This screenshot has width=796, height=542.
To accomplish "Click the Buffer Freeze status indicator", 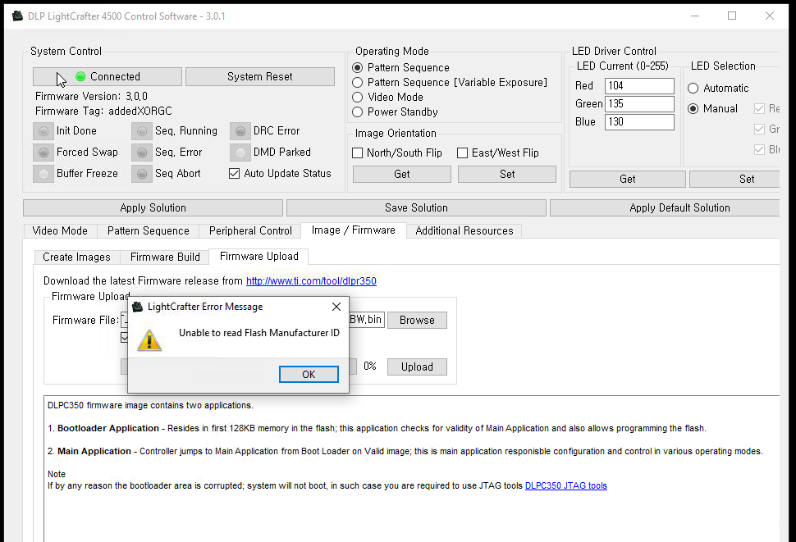I will (43, 173).
